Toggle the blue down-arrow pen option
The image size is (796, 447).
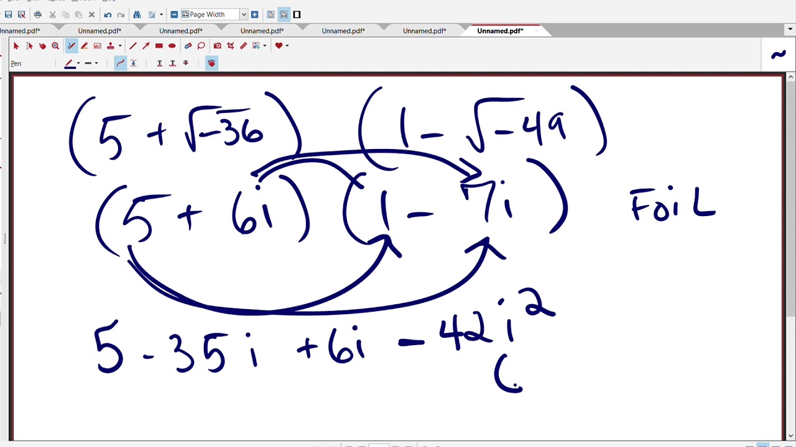click(x=133, y=63)
